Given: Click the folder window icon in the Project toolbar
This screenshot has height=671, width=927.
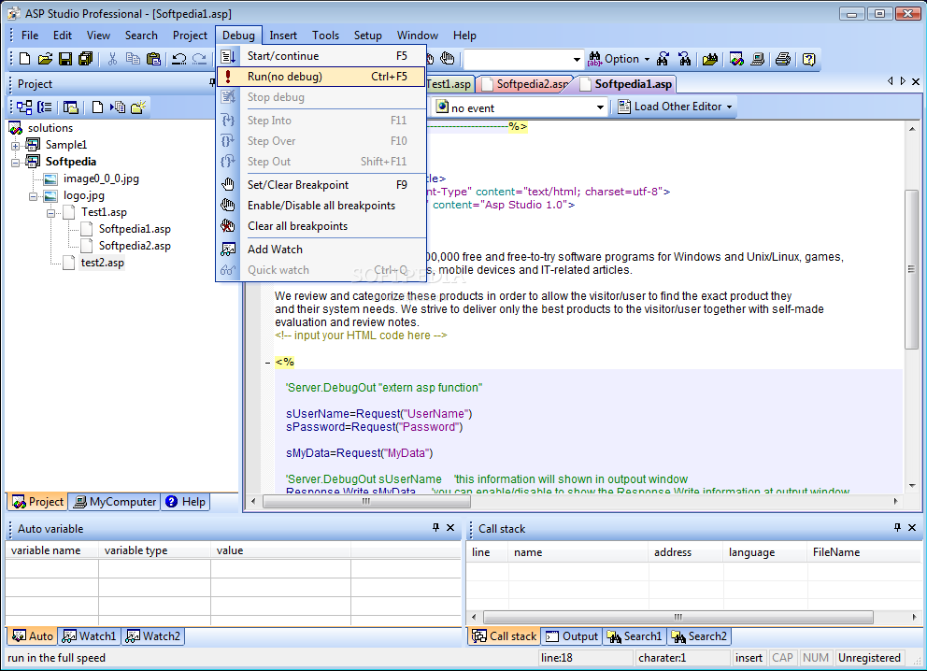Looking at the screenshot, I should click(x=71, y=107).
